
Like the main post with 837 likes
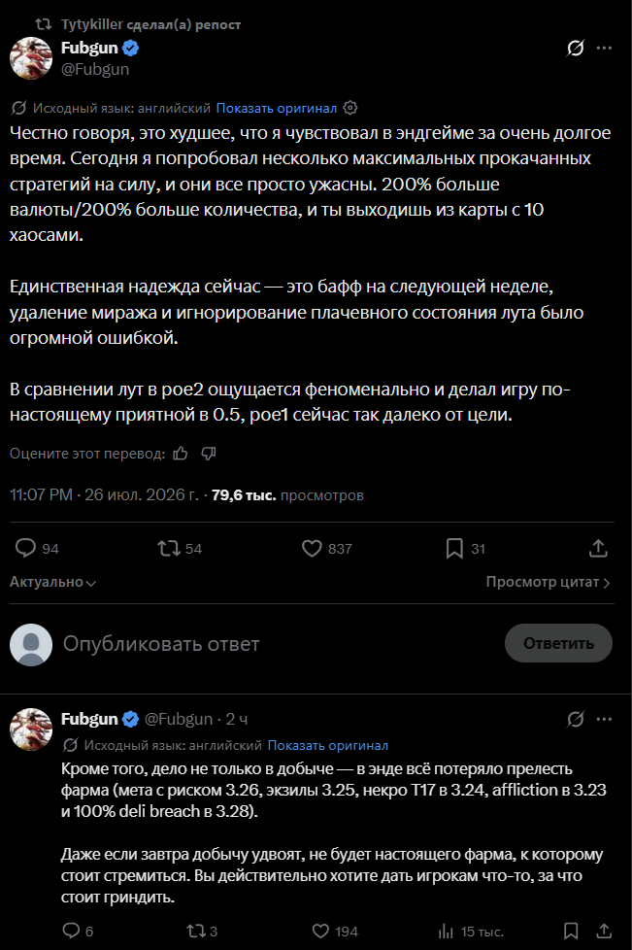pyautogui.click(x=312, y=548)
